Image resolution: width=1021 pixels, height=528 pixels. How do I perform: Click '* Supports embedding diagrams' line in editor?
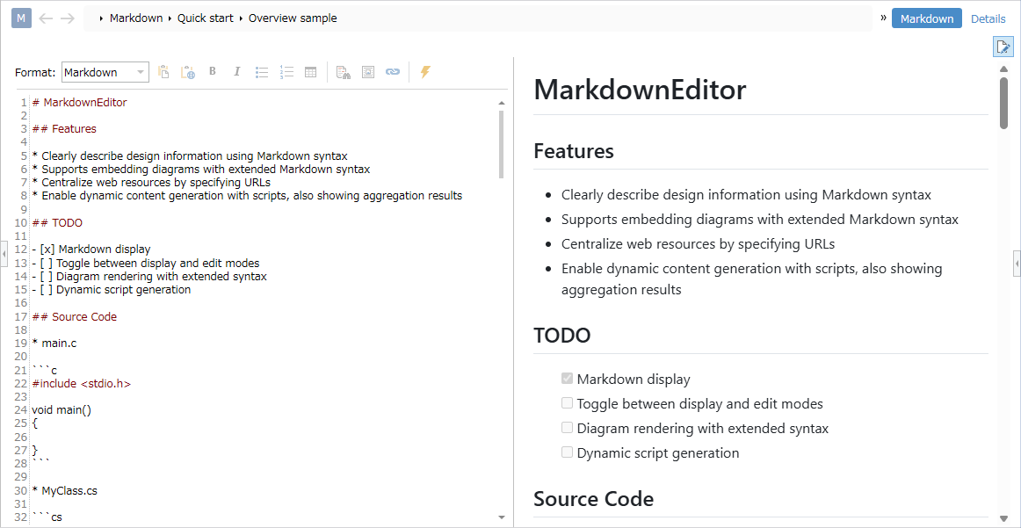pos(200,170)
